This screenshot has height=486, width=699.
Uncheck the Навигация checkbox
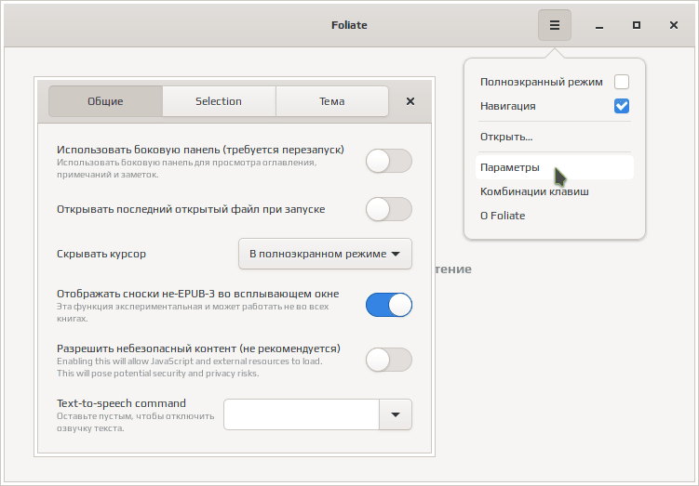click(x=622, y=106)
